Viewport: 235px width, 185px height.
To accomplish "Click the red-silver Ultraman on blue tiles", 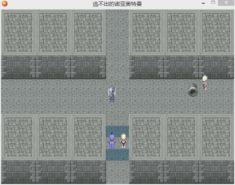I will (x=123, y=141).
